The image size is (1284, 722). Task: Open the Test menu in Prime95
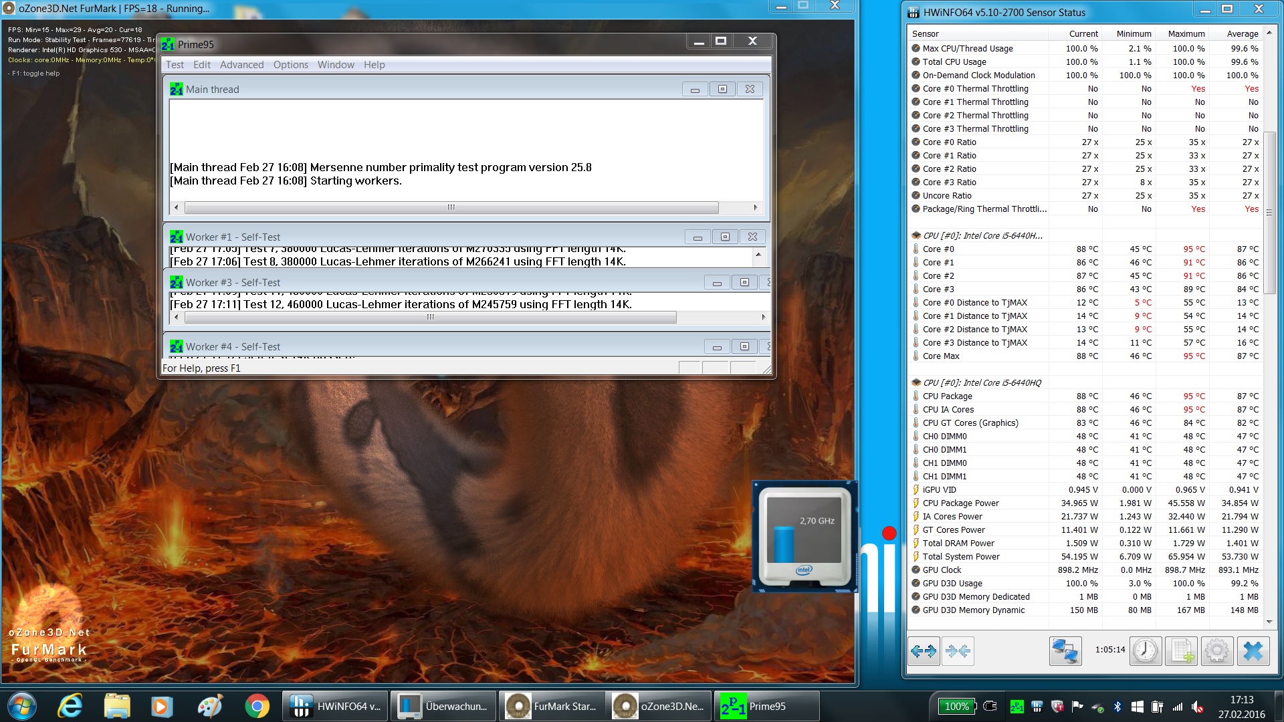click(175, 65)
